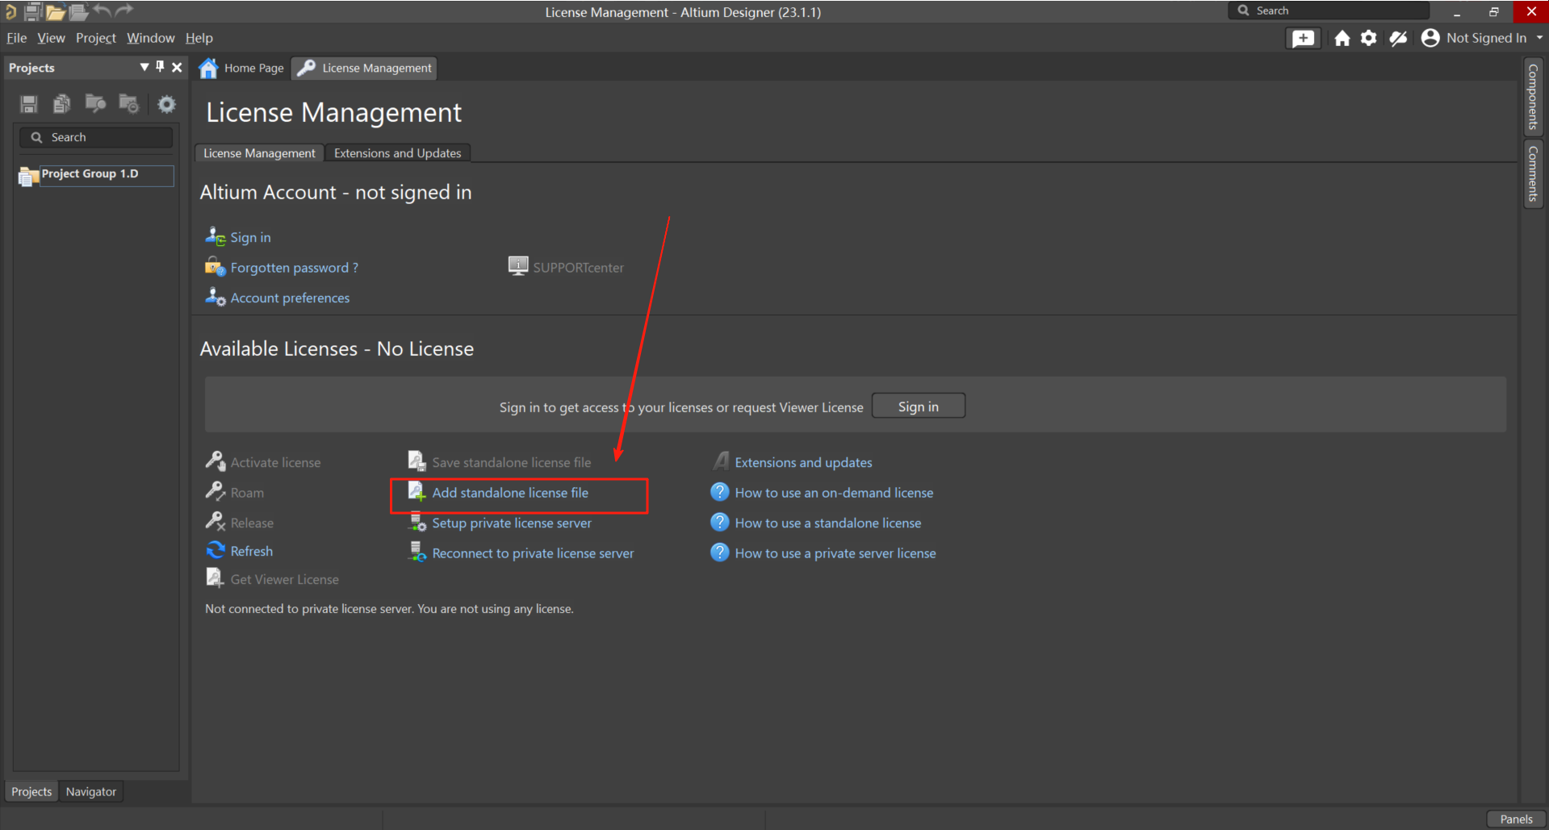Viewport: 1549px width, 830px height.
Task: Click the Panels button at bottom right
Action: tap(1516, 819)
